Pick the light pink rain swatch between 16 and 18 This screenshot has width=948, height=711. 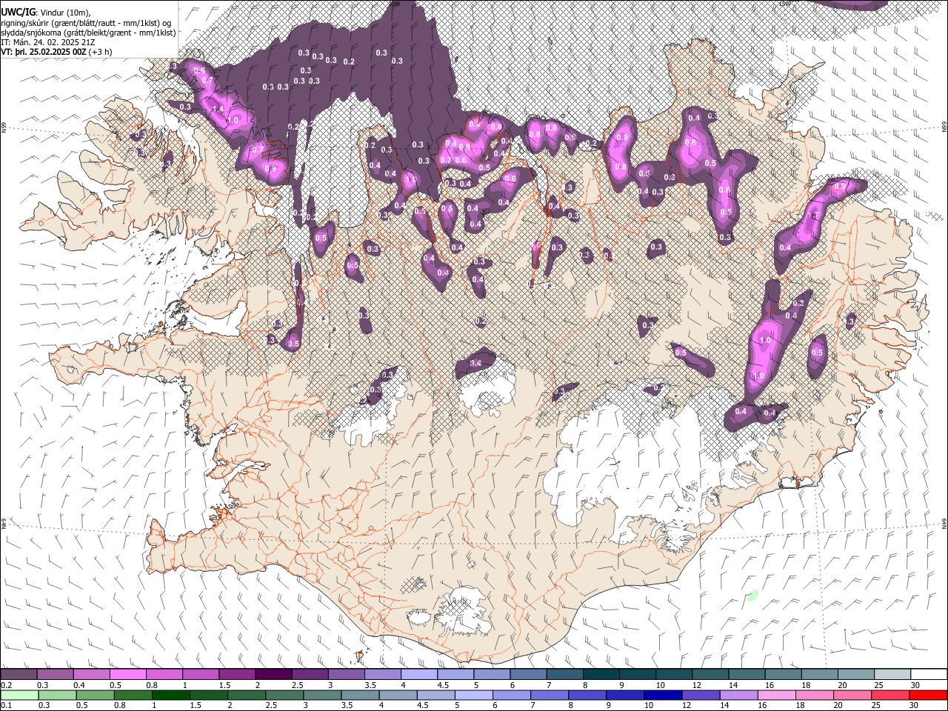[x=776, y=695]
